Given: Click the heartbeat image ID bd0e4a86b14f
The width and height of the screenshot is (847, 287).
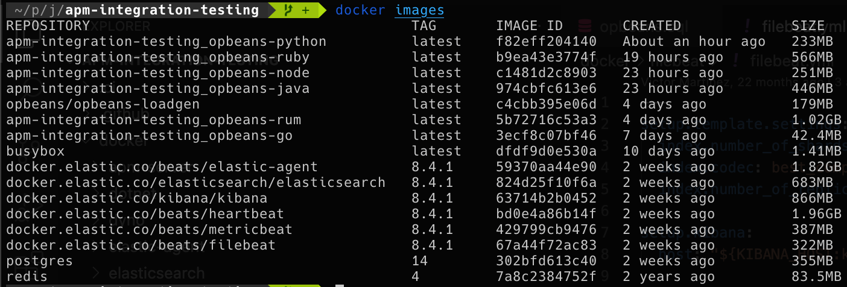Looking at the screenshot, I should point(546,214).
